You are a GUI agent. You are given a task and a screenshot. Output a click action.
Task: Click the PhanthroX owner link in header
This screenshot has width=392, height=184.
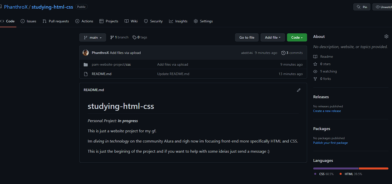[16, 7]
